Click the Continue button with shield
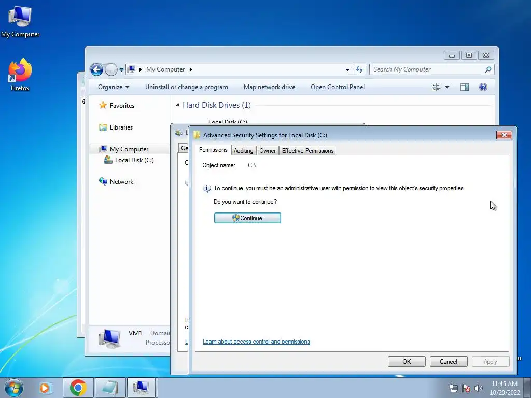Screen dimensions: 531x398 point(247,218)
